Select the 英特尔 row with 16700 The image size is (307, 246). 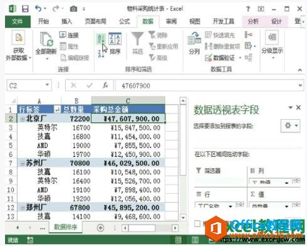(91, 127)
